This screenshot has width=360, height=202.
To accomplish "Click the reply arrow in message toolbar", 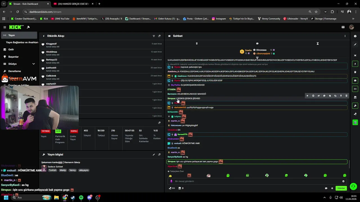I will pyautogui.click(x=335, y=96).
